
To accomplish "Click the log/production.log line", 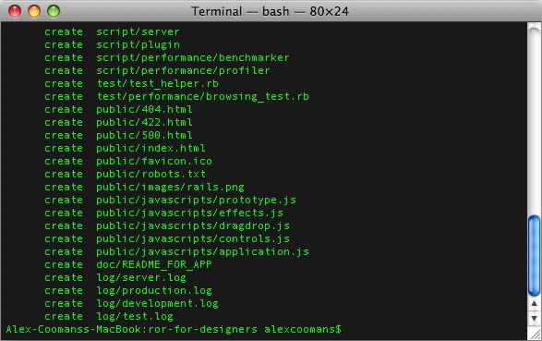I will click(x=128, y=291).
